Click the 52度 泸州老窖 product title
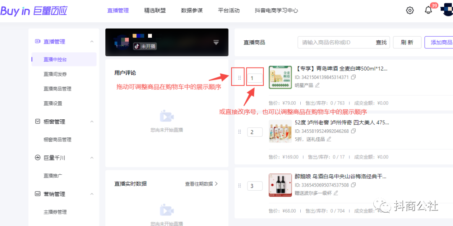 coord(342,123)
